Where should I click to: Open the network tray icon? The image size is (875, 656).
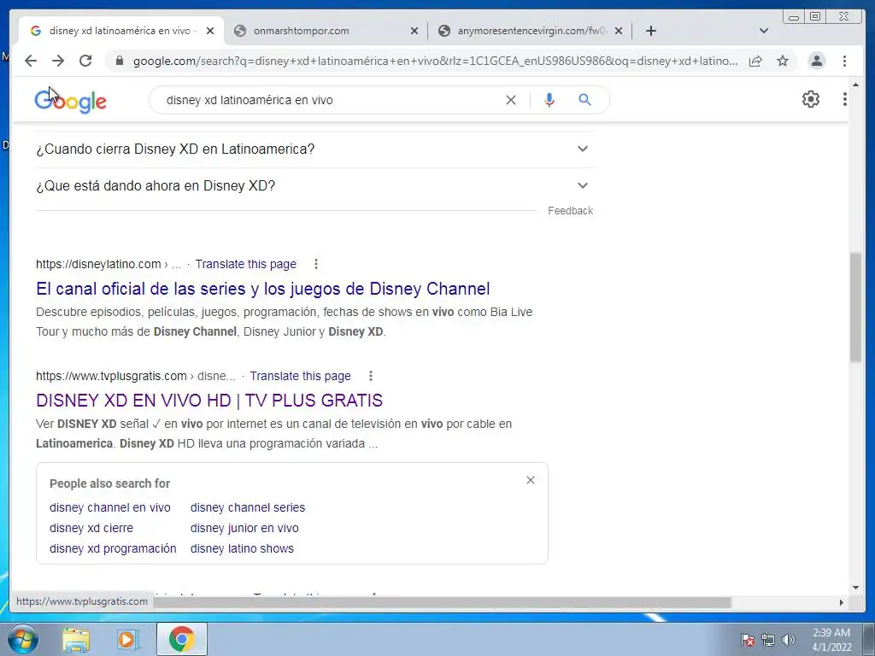pyautogui.click(x=768, y=640)
